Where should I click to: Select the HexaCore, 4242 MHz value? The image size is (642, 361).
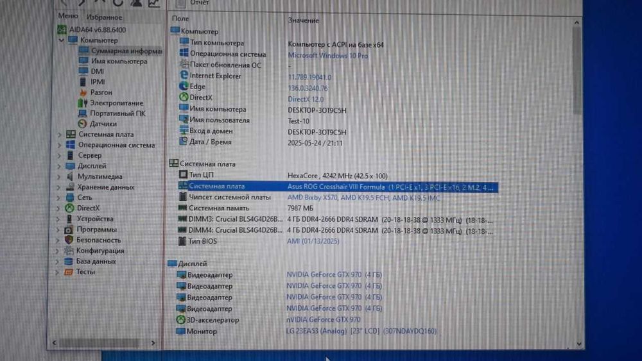pos(338,176)
